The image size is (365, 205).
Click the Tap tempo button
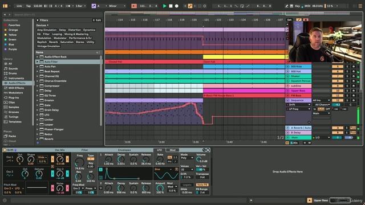(28, 6)
